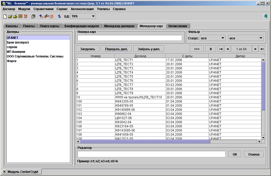Click the blue refresh arrows toolbar icon

[x=59, y=16]
